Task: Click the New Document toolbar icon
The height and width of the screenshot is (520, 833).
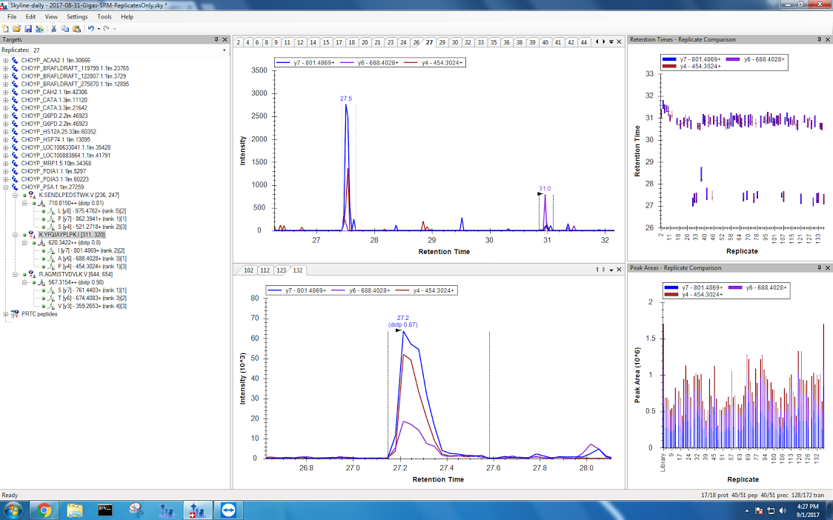Action: (x=6, y=28)
